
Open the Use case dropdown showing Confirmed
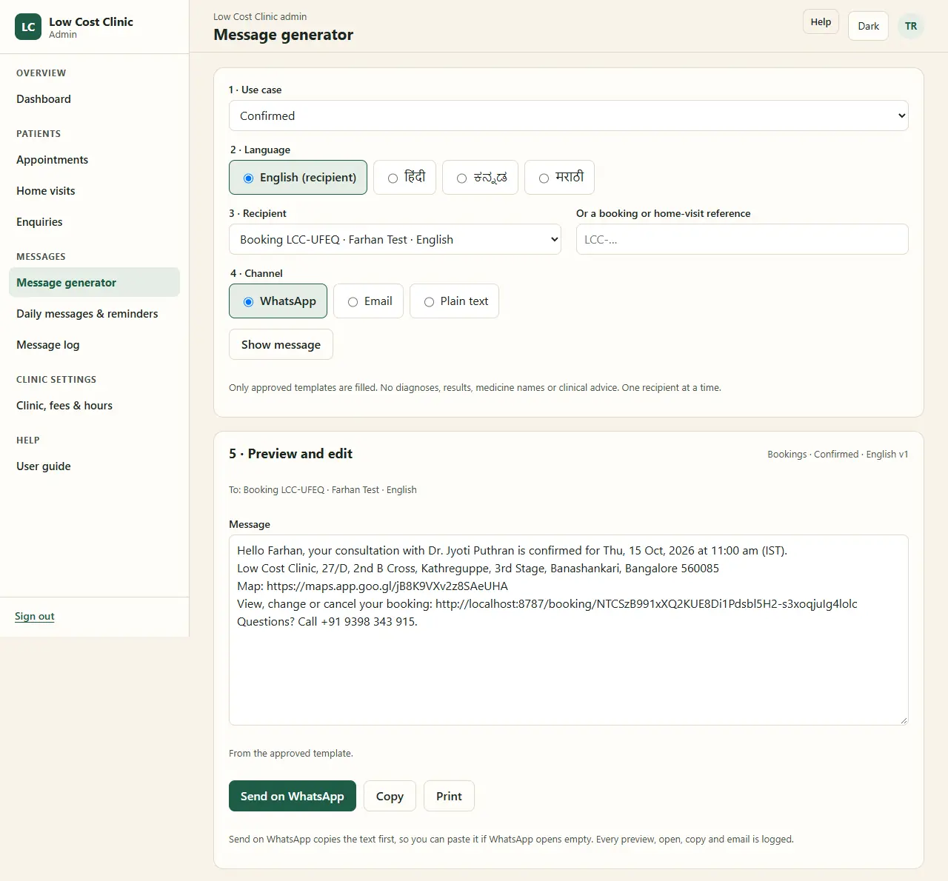[x=568, y=115]
